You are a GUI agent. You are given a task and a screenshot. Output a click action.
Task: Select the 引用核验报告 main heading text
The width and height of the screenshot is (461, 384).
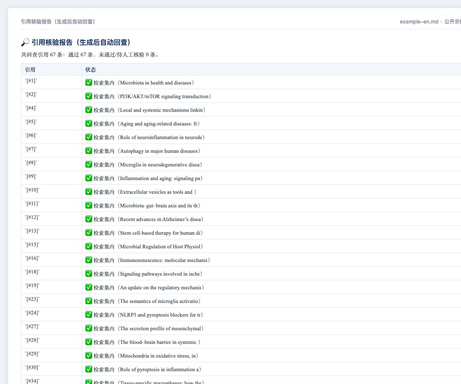coord(81,42)
